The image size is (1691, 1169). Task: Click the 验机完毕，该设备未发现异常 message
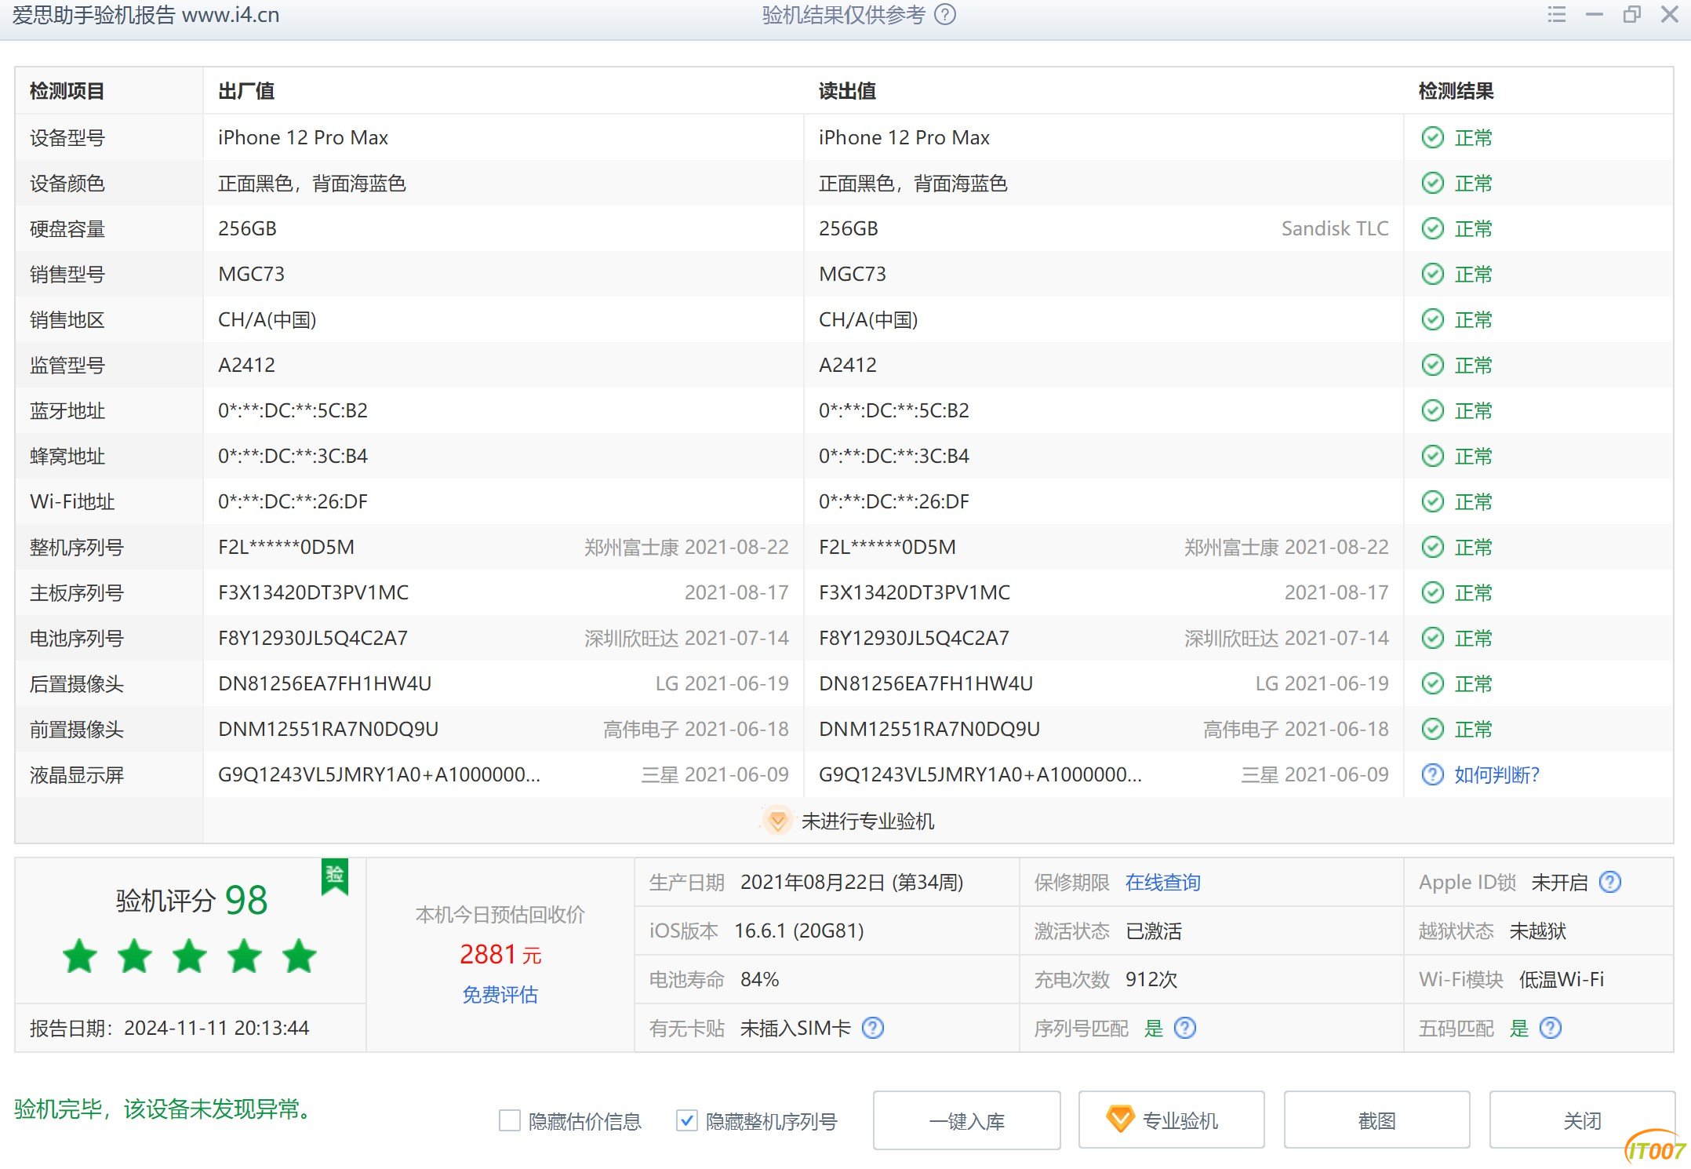(165, 1109)
